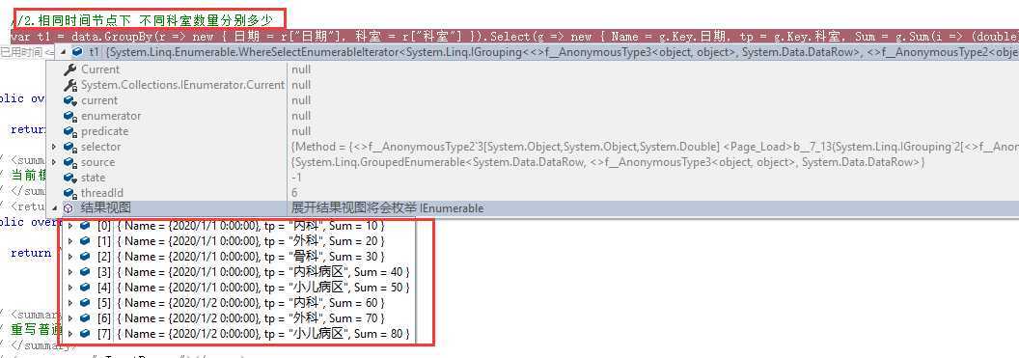Viewport: 1019px width, 358px height.
Task: Click the results view icon beside 结果视图
Action: click(69, 208)
